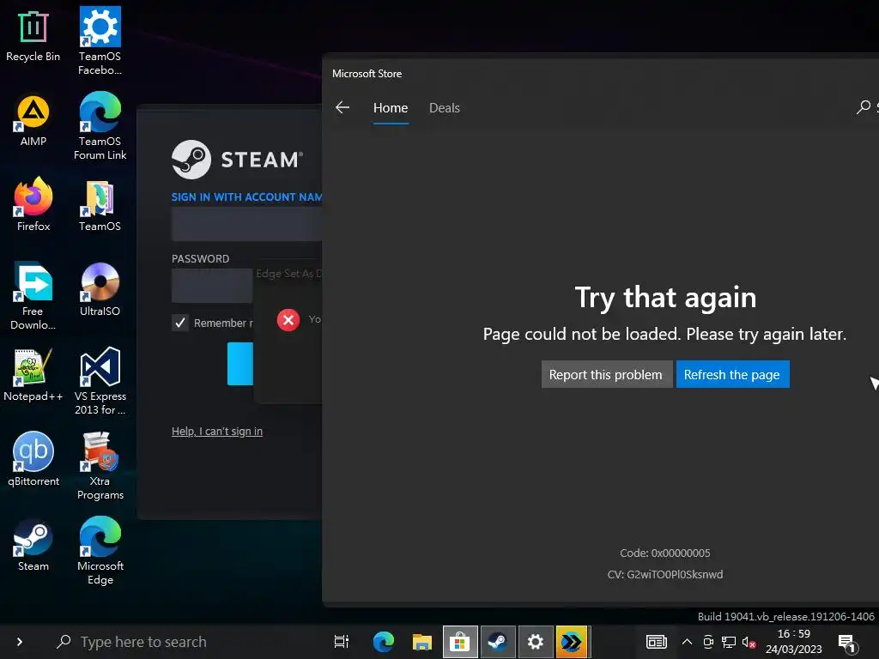Open Microsoft Edge from the taskbar

[x=384, y=642]
